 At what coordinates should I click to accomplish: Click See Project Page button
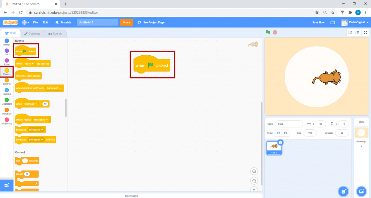151,22
